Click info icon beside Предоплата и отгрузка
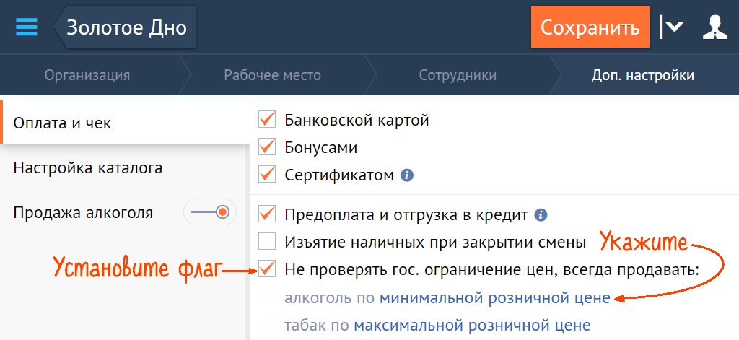739x340 pixels. [x=541, y=214]
